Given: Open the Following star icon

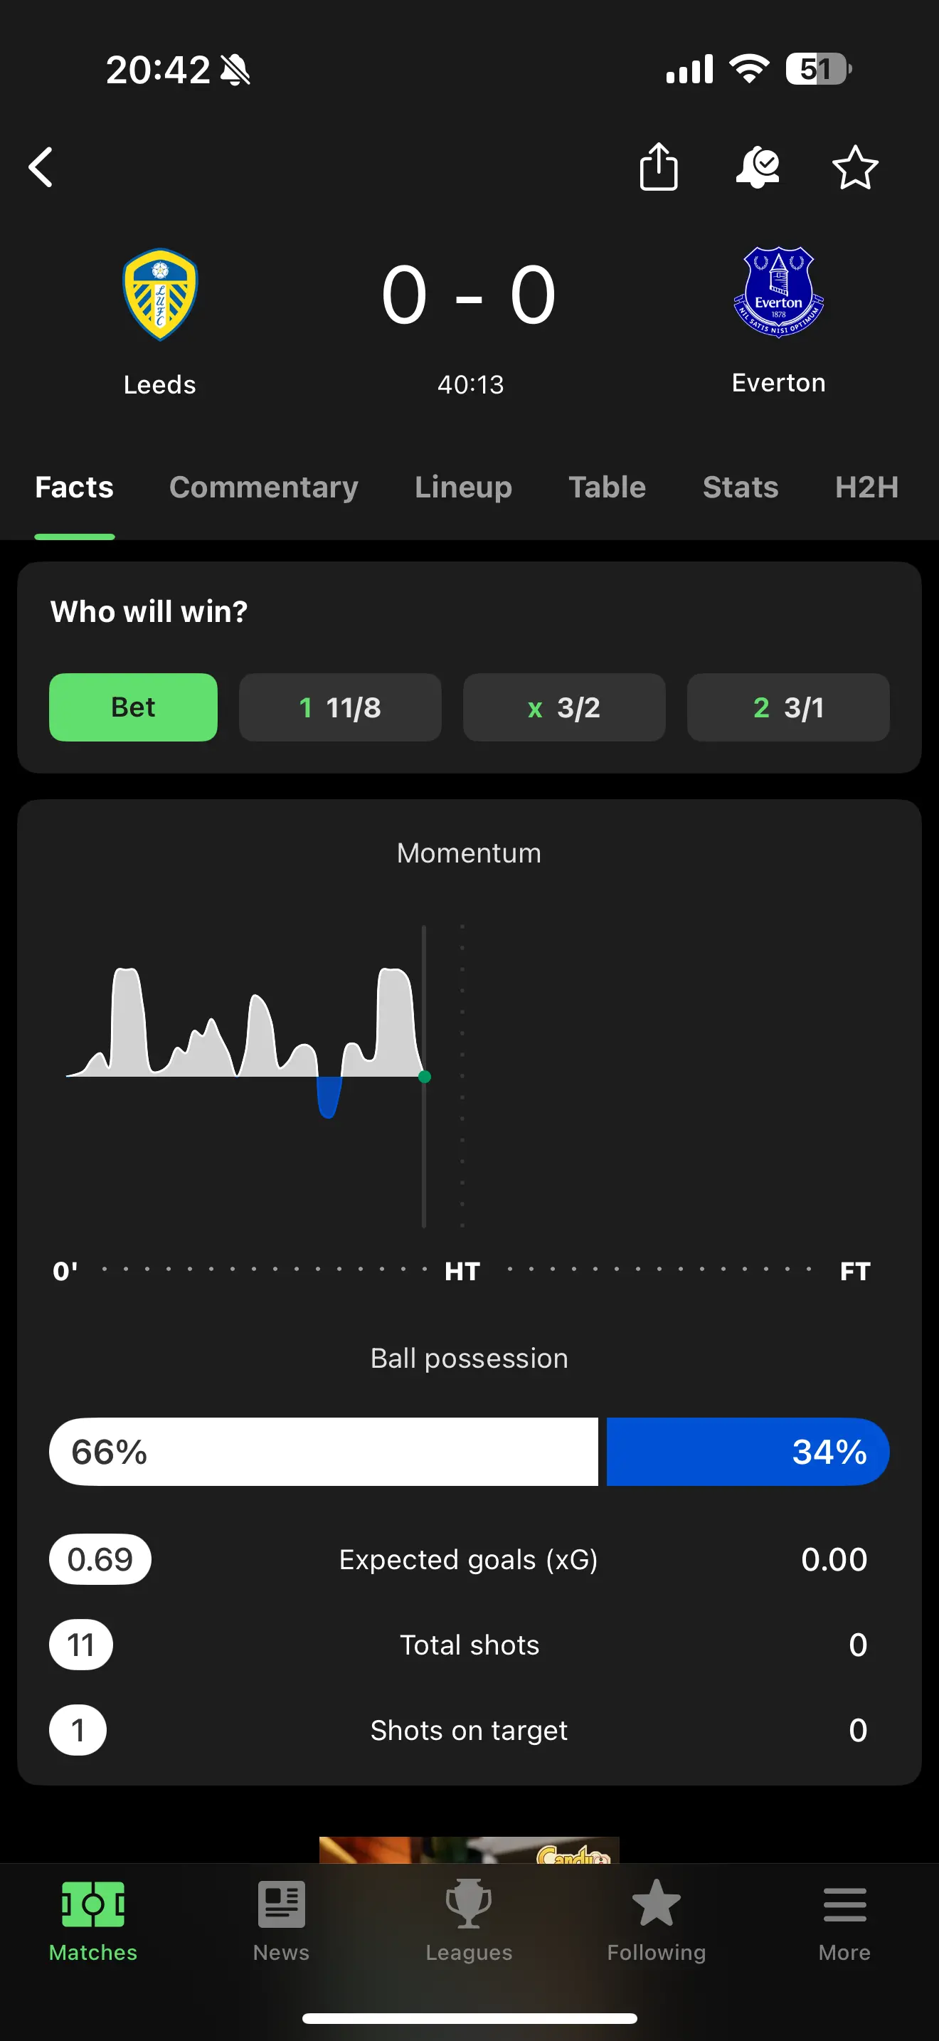Looking at the screenshot, I should tap(657, 1905).
